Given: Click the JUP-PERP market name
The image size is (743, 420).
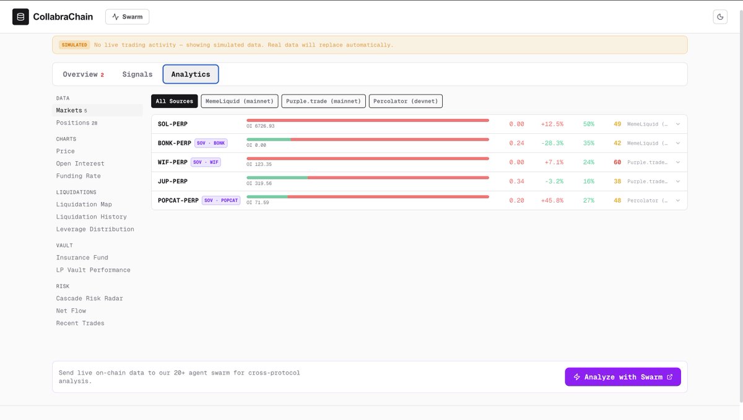Looking at the screenshot, I should pyautogui.click(x=173, y=182).
